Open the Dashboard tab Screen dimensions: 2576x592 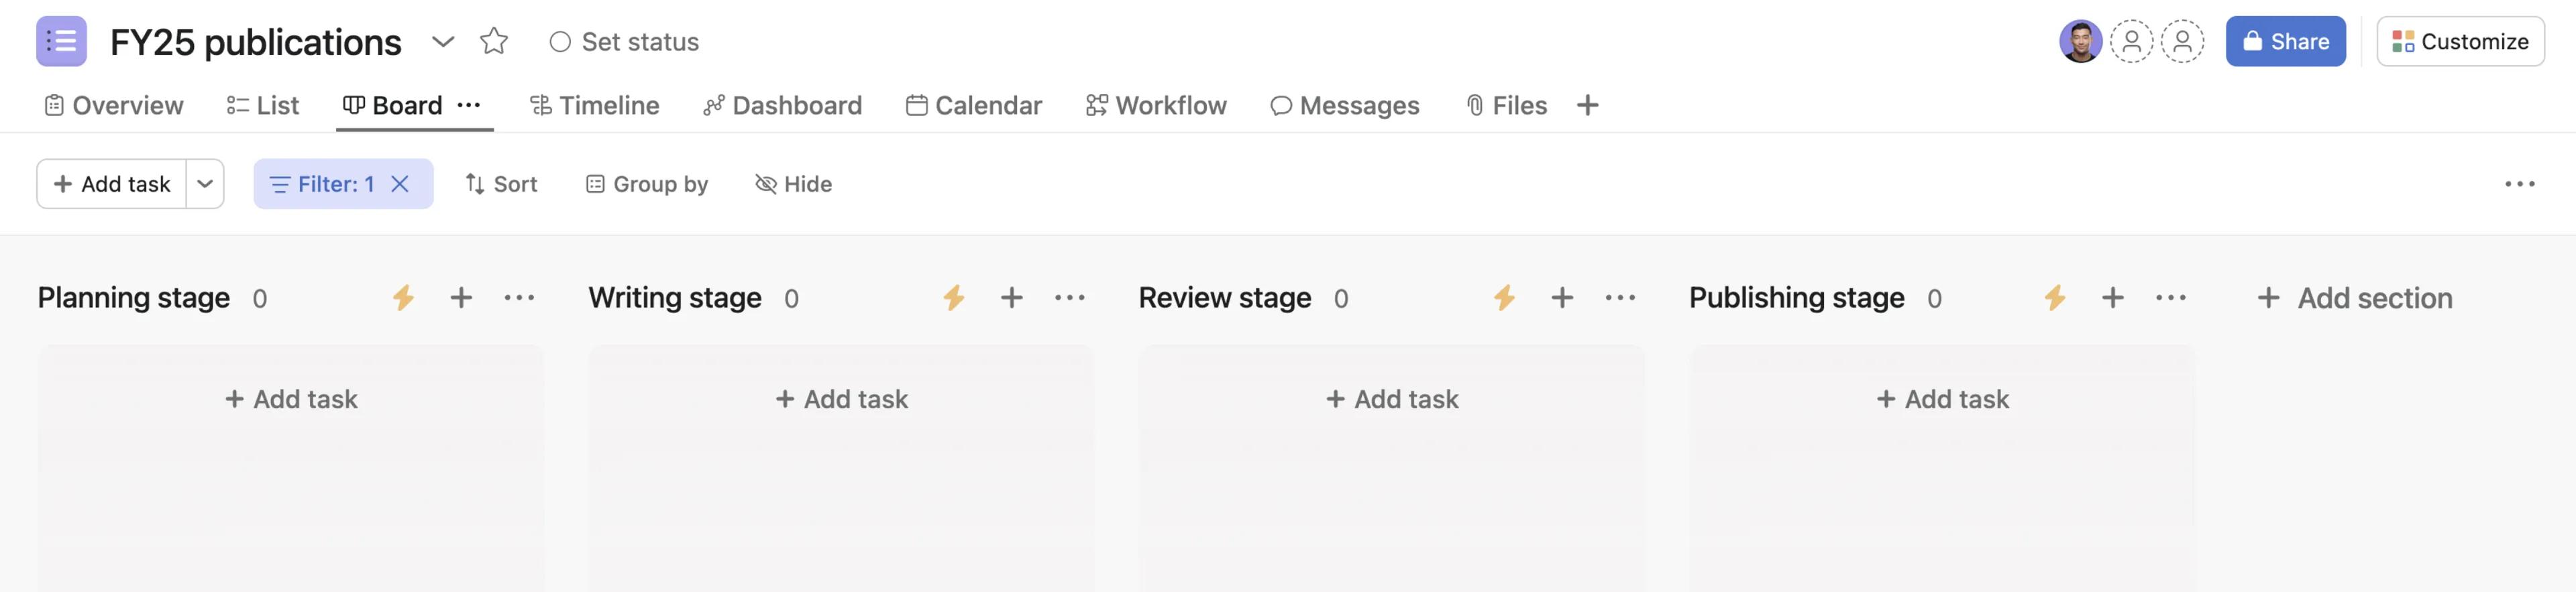click(783, 105)
